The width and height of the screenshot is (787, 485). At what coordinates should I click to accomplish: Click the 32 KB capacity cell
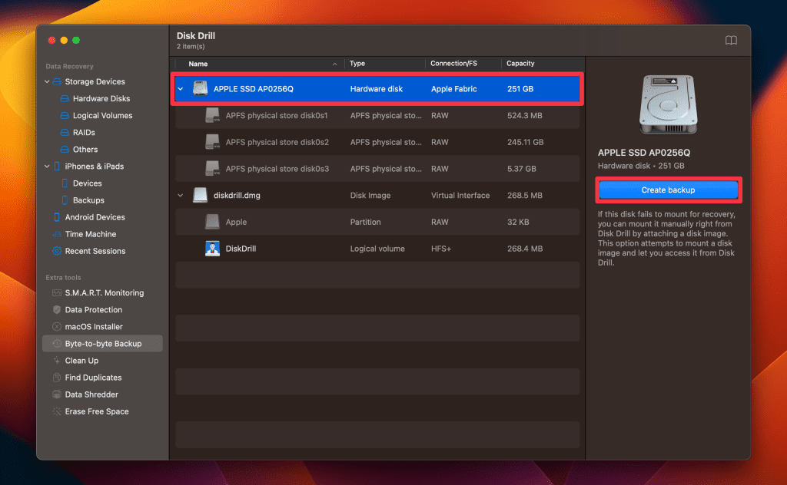(x=518, y=222)
